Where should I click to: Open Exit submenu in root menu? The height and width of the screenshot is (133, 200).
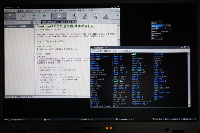click(x=157, y=38)
